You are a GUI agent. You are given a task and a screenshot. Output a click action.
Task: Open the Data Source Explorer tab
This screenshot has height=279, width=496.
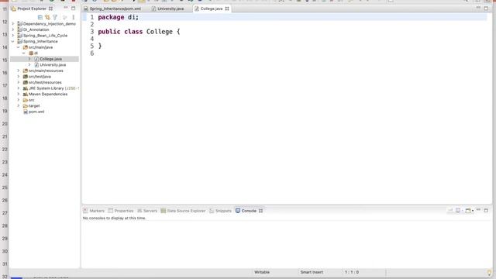pos(183,211)
